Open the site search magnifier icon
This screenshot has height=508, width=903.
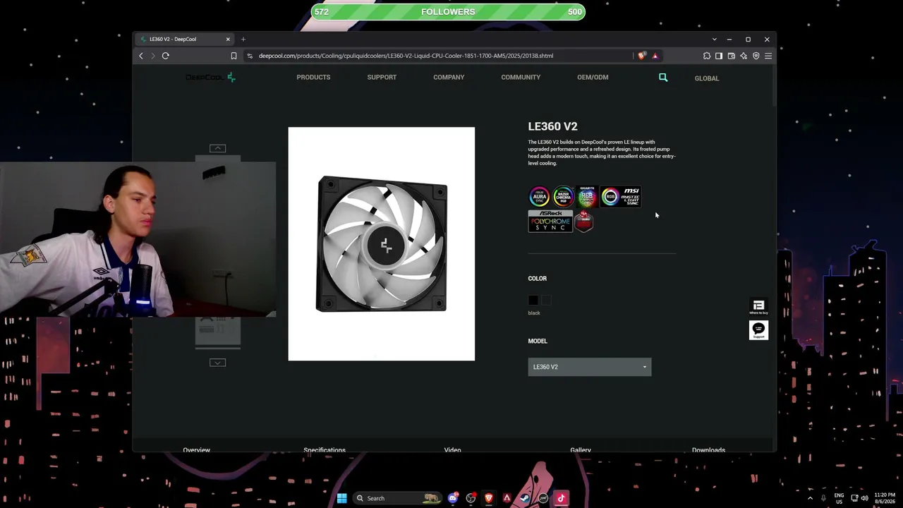point(663,78)
